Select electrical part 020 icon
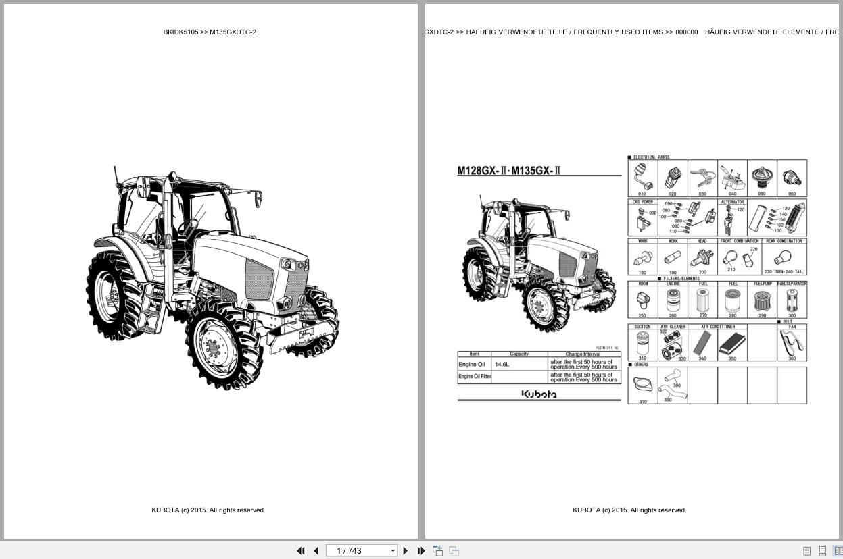This screenshot has height=559, width=843. pos(673,178)
